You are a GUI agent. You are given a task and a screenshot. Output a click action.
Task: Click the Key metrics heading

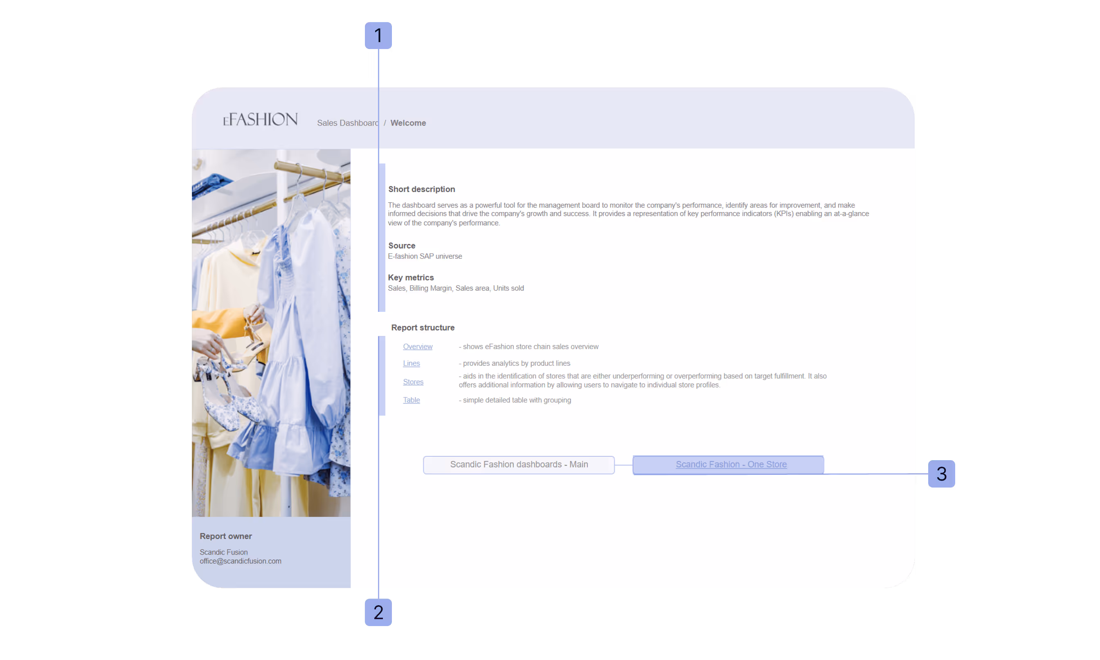tap(410, 277)
